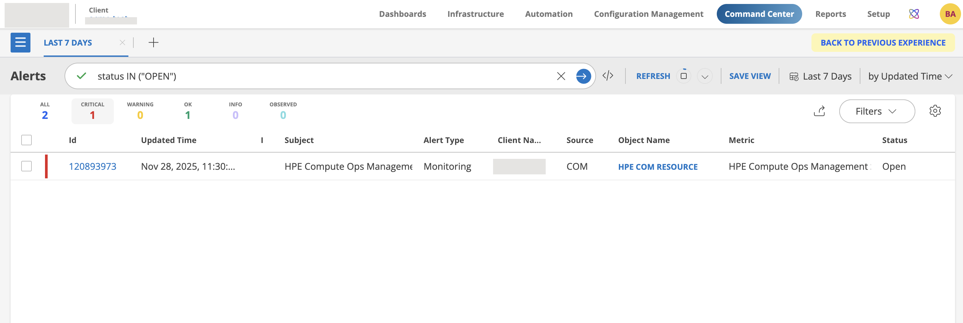963x323 pixels.
Task: Expand the refresh interval dropdown
Action: (x=705, y=77)
